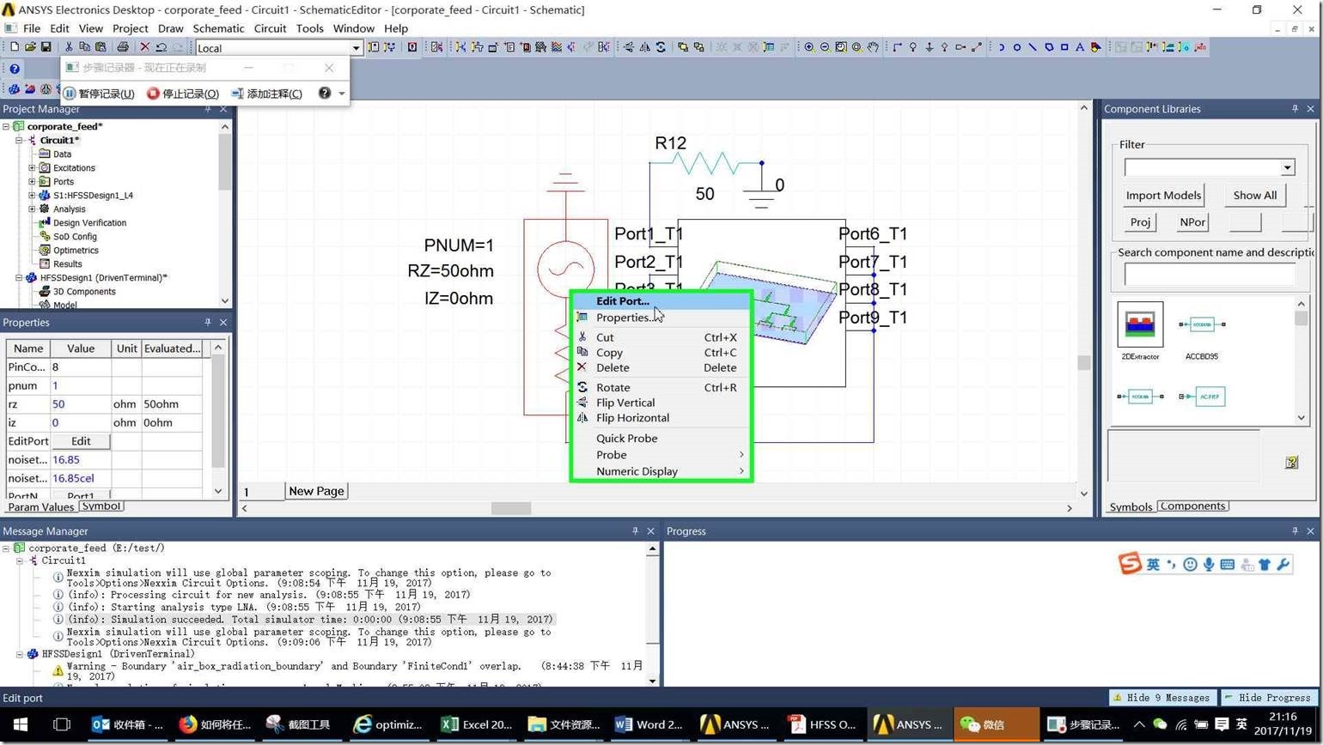
Task: Expand the S1:HFSSDesign1_L4 tree node
Action: pos(32,196)
